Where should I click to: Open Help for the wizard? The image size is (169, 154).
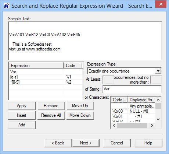[148, 143]
